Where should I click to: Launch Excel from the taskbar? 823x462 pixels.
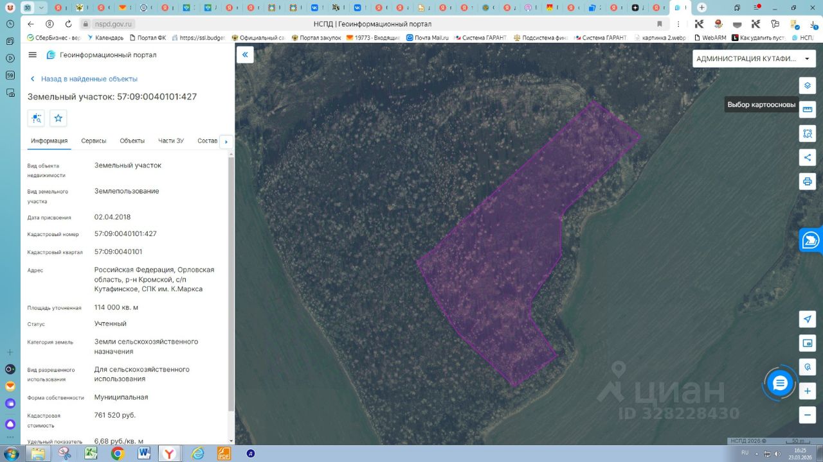[x=91, y=454]
